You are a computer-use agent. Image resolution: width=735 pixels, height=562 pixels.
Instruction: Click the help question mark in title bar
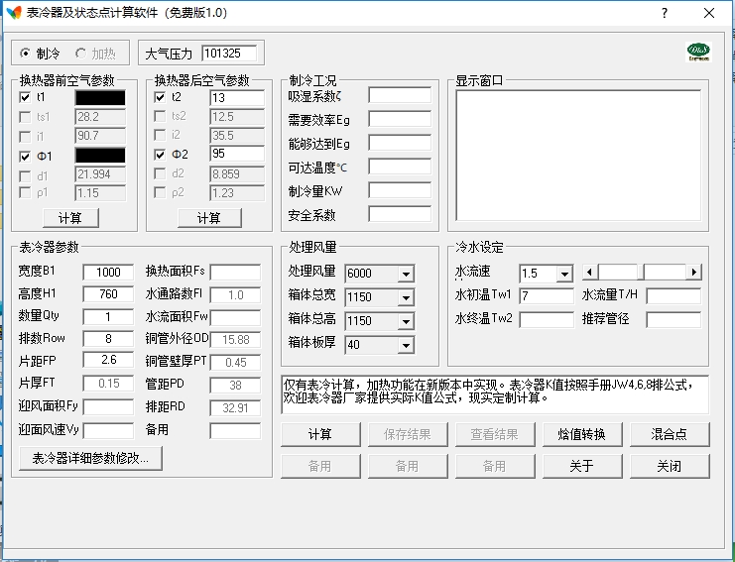tap(664, 14)
